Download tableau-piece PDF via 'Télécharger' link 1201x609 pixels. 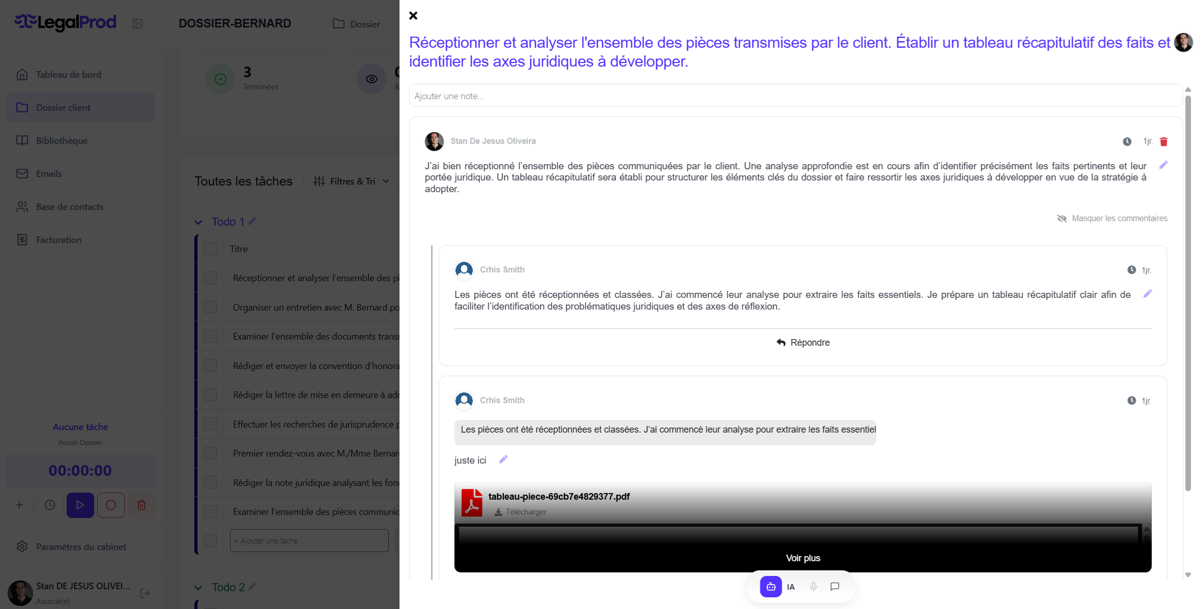(x=520, y=512)
